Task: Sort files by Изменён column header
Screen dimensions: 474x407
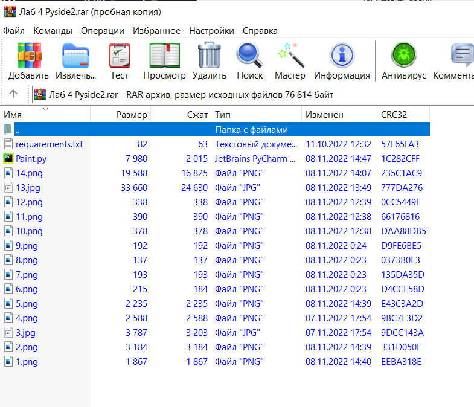Action: (324, 114)
